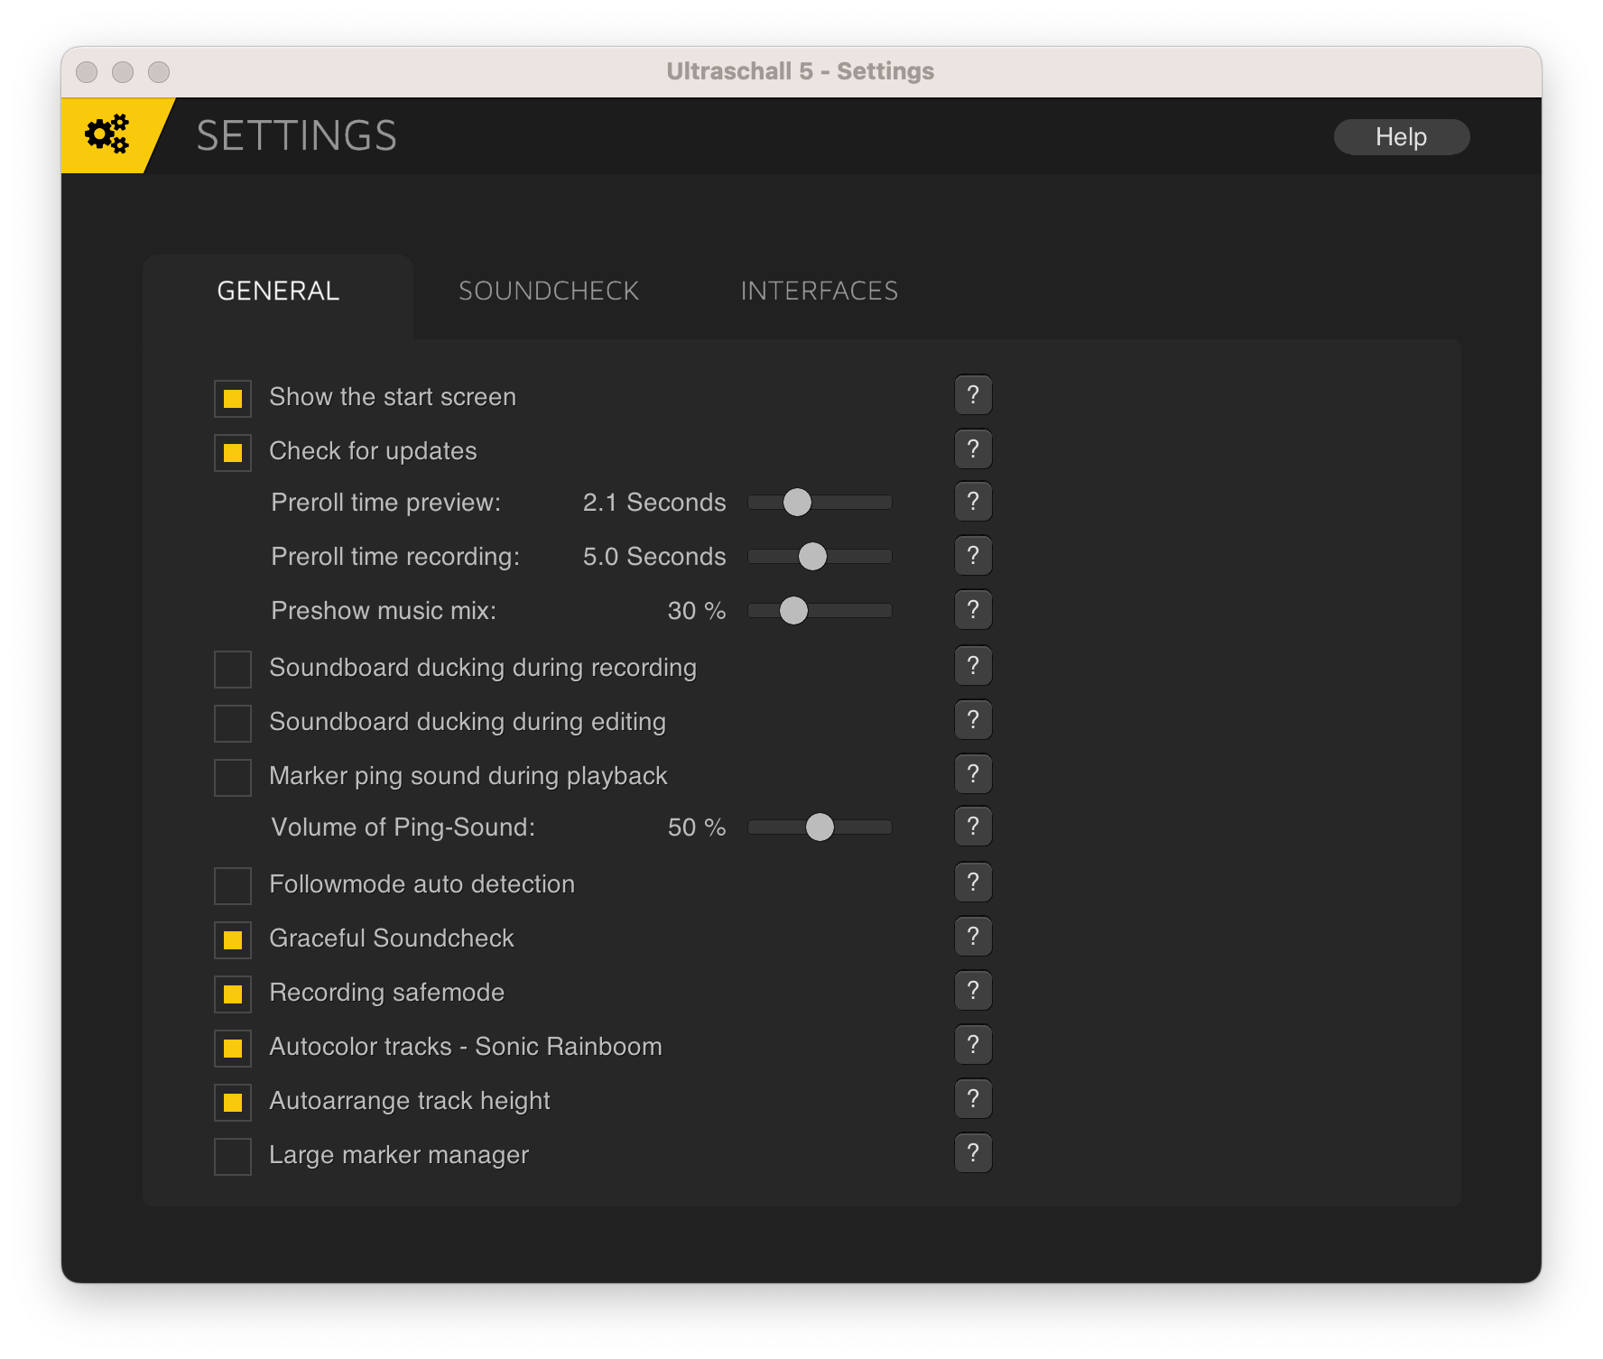Open help for Show the start screen
Image resolution: width=1603 pixels, height=1359 pixels.
point(973,395)
